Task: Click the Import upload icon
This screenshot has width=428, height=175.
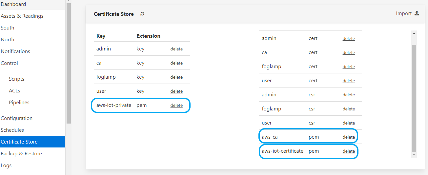Action: (x=417, y=13)
